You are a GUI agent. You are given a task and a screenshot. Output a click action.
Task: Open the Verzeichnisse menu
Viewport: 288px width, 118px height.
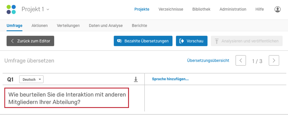click(x=171, y=9)
